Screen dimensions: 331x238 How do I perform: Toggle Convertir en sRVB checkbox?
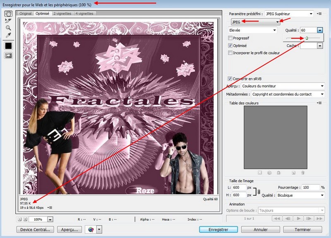[x=230, y=79]
